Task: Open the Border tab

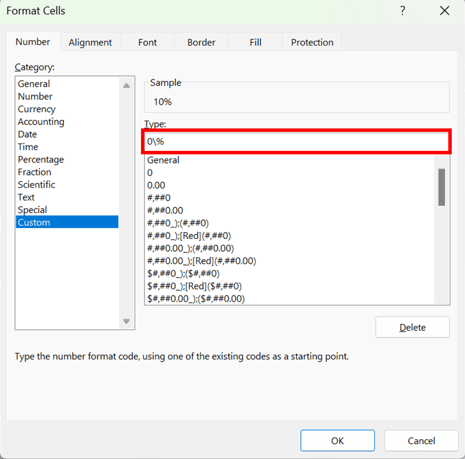Action: pyautogui.click(x=201, y=43)
